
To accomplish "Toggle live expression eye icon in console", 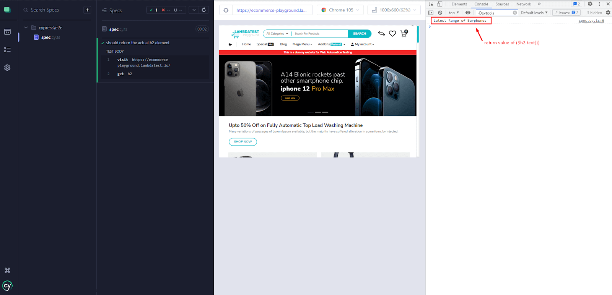I will tap(468, 13).
